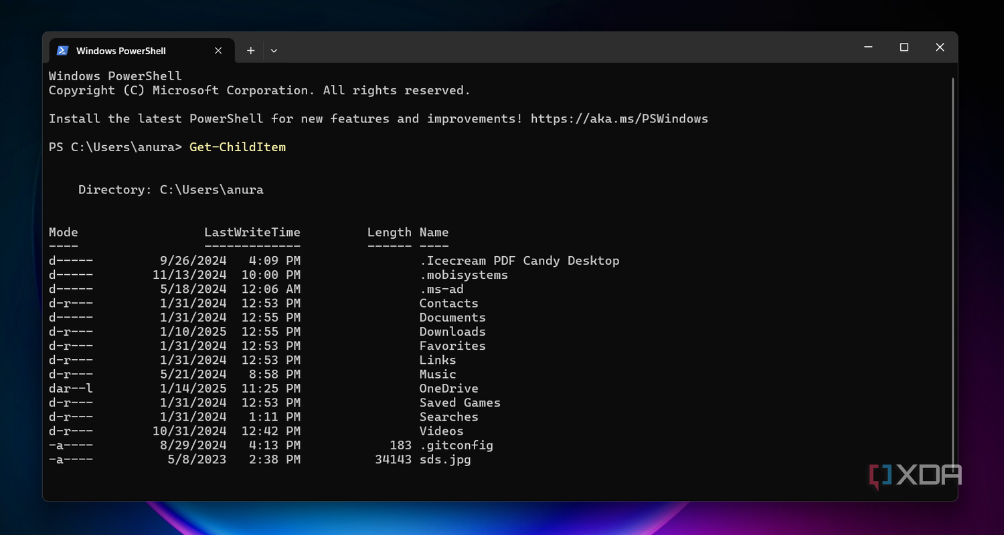Viewport: 1004px width, 535px height.
Task: Close the terminal window
Action: tap(940, 47)
